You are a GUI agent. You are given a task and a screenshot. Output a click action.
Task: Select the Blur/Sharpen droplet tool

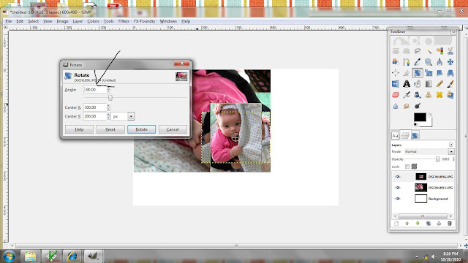[x=396, y=106]
